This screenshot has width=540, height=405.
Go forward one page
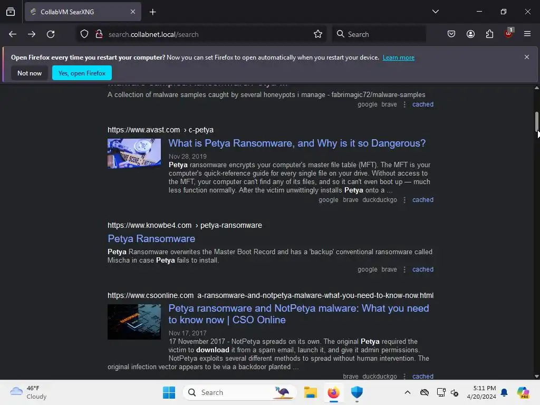[x=32, y=34]
